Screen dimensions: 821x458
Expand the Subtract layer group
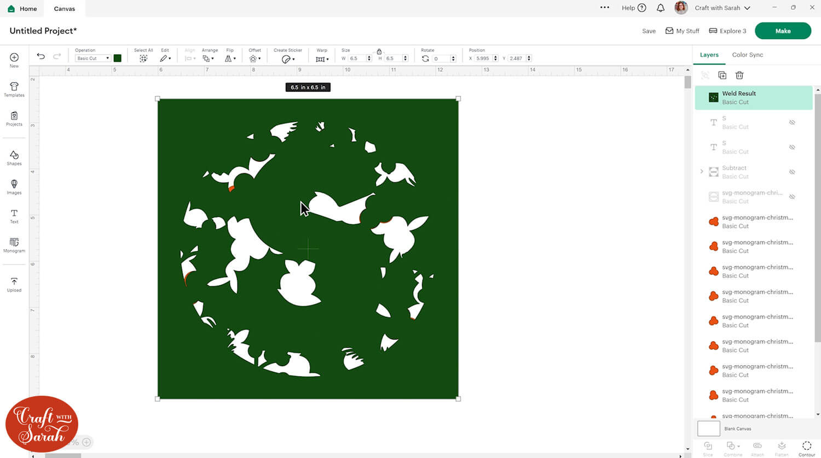point(702,172)
